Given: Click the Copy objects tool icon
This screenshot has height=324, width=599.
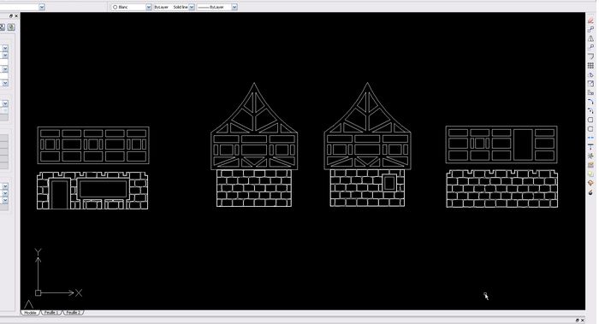Looking at the screenshot, I should [x=591, y=29].
